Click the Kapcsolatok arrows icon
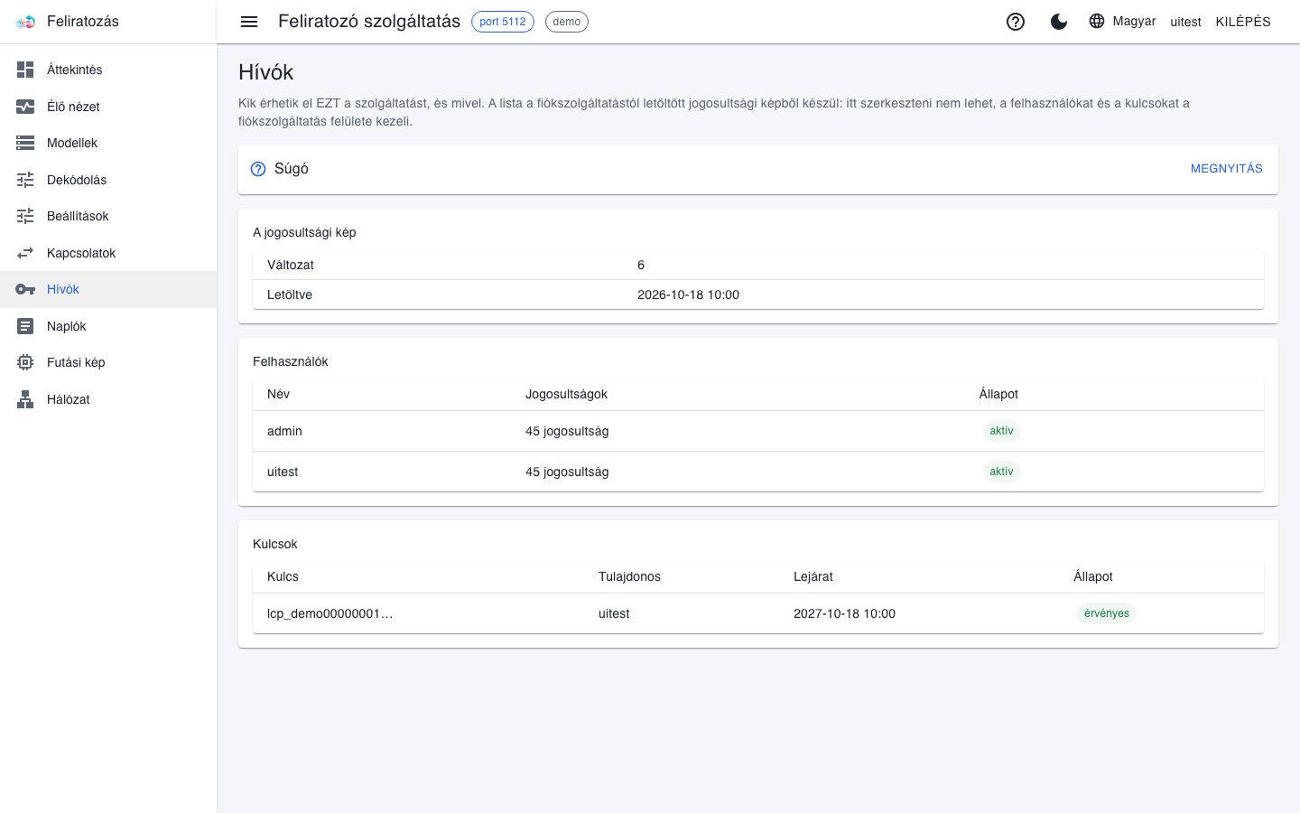The width and height of the screenshot is (1300, 813). 25,253
